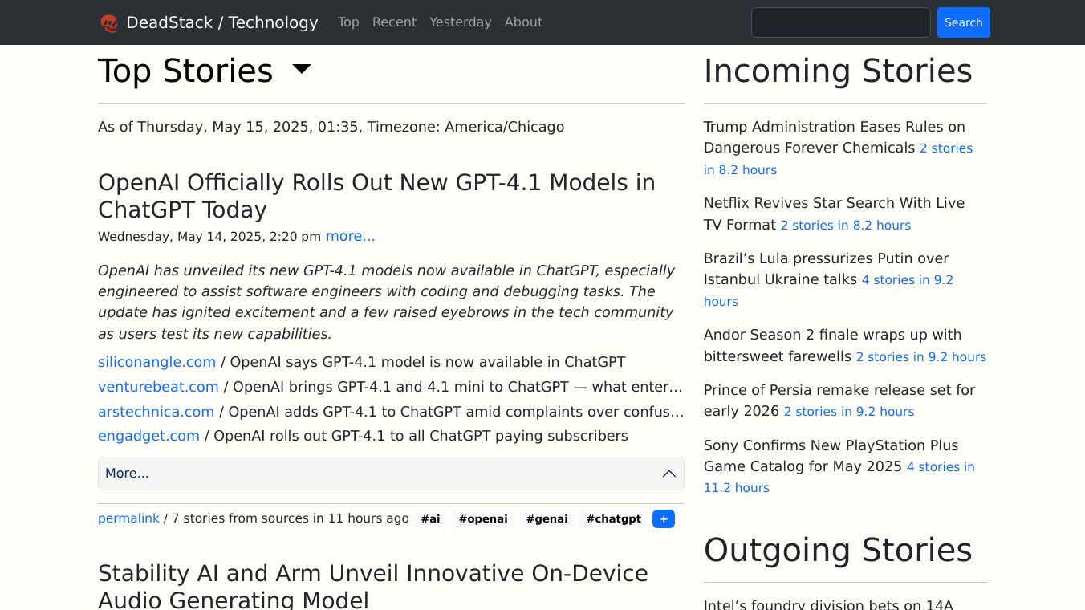The image size is (1085, 610).
Task: Click the DeadStack red skull logo
Action: (109, 23)
